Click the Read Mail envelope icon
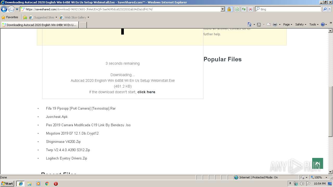This screenshot has width=333, height=187. (269, 24)
